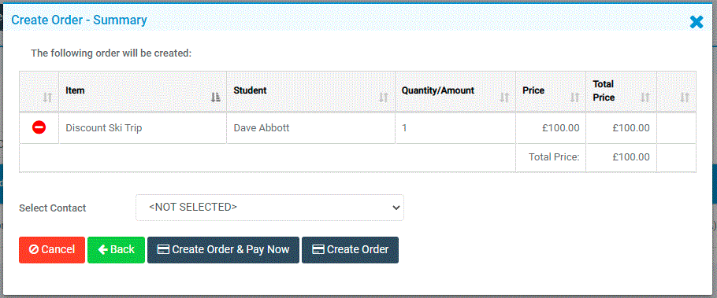Go Back to previous step
Image resolution: width=717 pixels, height=298 pixels.
pyautogui.click(x=116, y=249)
